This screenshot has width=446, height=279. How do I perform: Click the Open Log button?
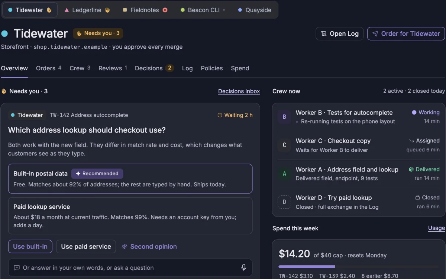coord(340,33)
